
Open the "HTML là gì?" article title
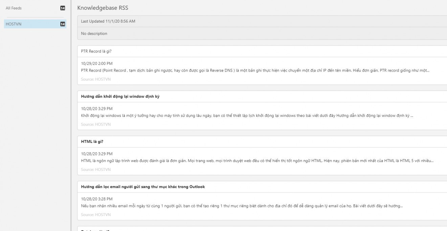point(92,142)
